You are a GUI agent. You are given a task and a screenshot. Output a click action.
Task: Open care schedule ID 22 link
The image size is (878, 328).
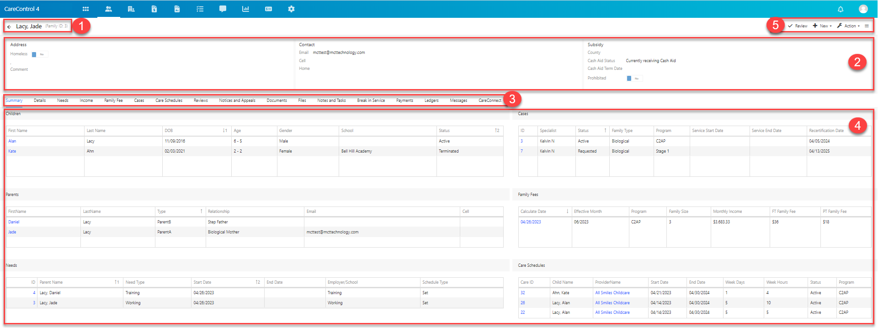pyautogui.click(x=523, y=312)
